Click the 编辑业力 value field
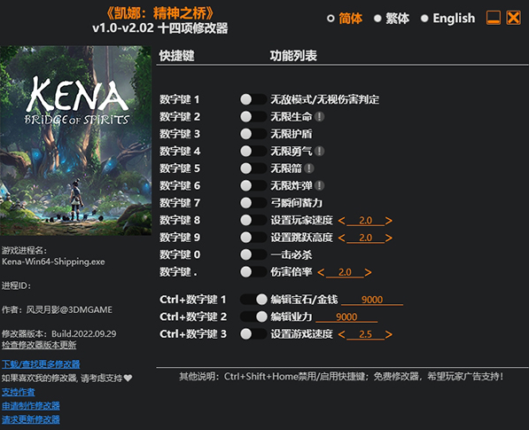Viewport: 529px width, 430px height. (x=346, y=317)
